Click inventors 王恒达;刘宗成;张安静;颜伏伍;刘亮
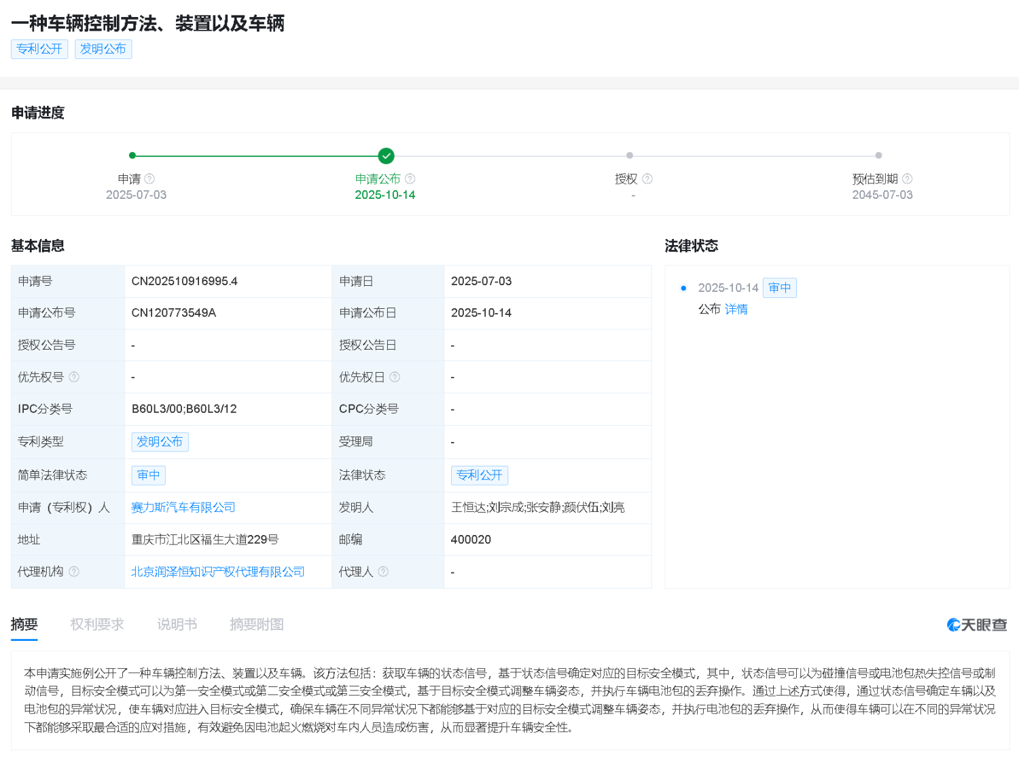The height and width of the screenshot is (757, 1019). 538,507
